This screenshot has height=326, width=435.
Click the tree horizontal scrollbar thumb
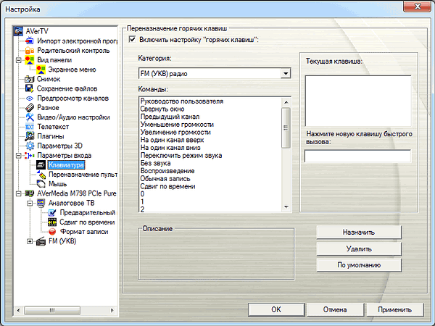click(x=52, y=310)
